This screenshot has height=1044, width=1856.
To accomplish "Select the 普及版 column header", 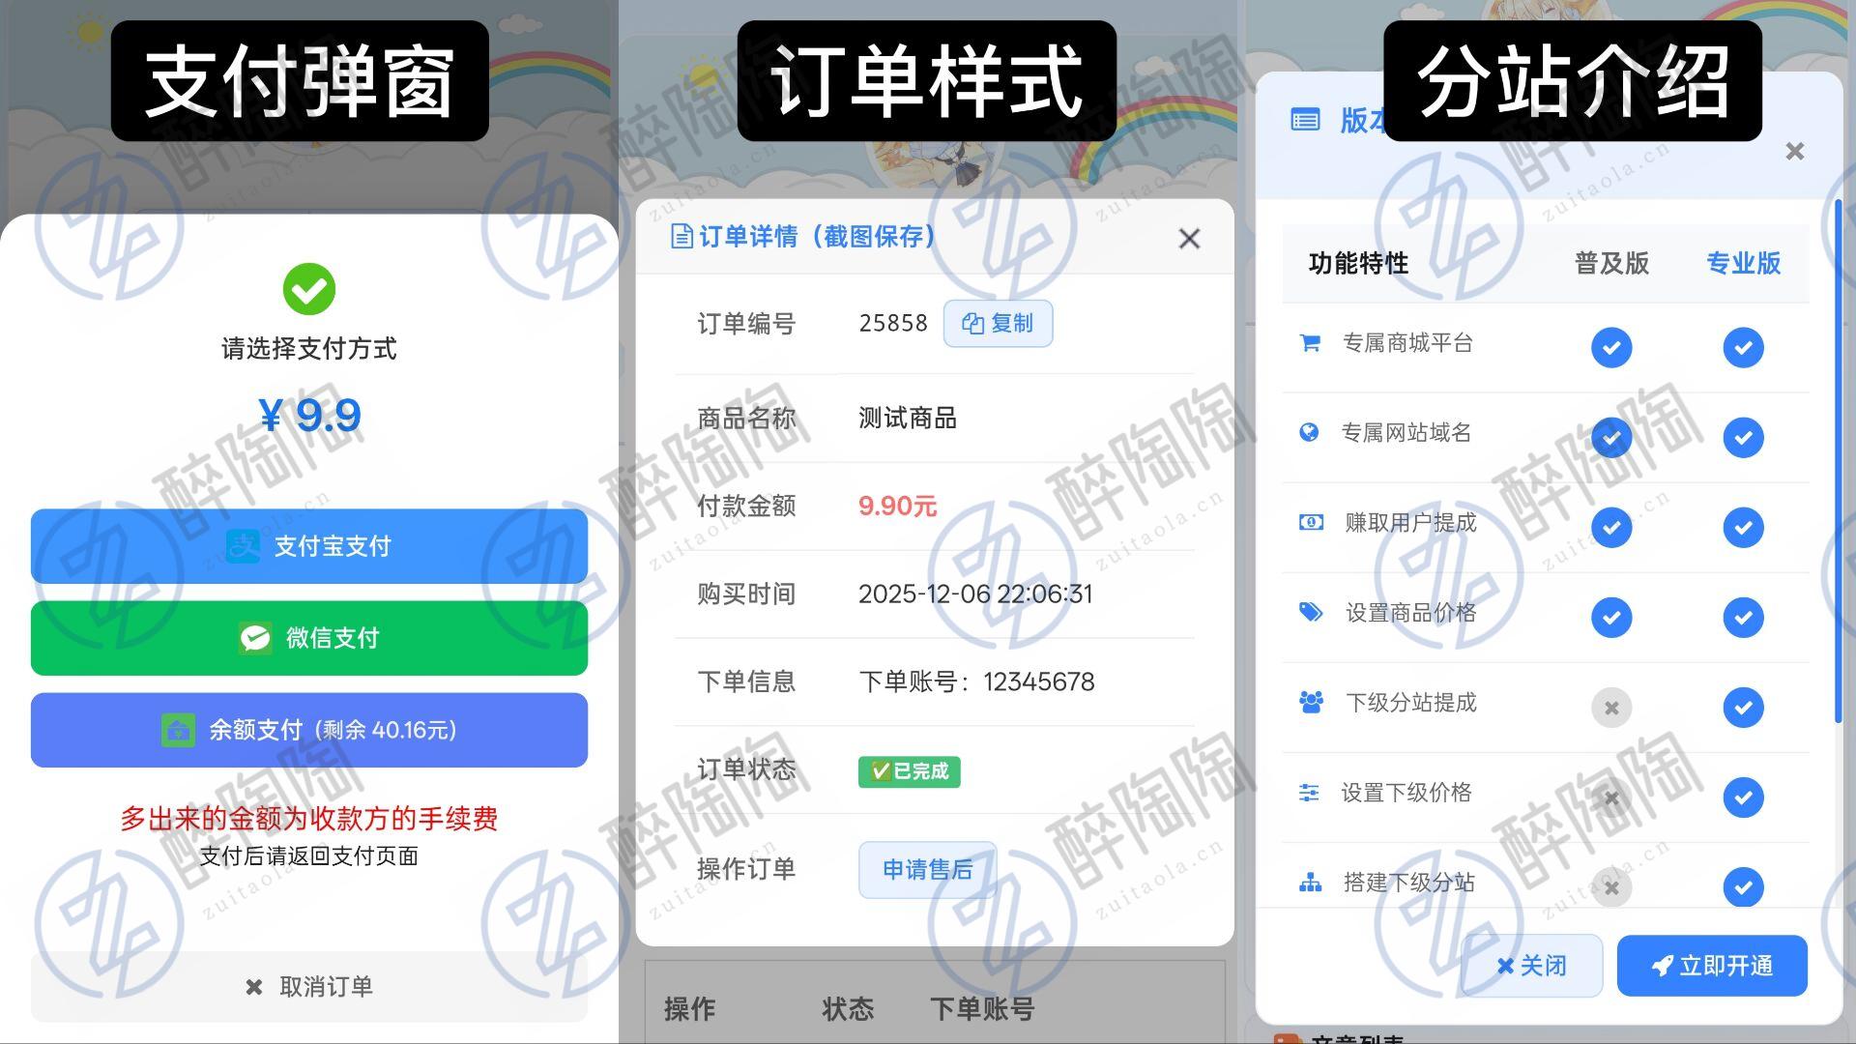I will 1611,263.
